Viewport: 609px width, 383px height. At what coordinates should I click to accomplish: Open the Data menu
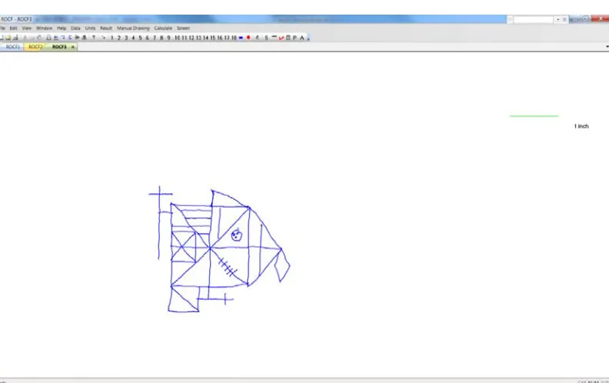tap(75, 28)
